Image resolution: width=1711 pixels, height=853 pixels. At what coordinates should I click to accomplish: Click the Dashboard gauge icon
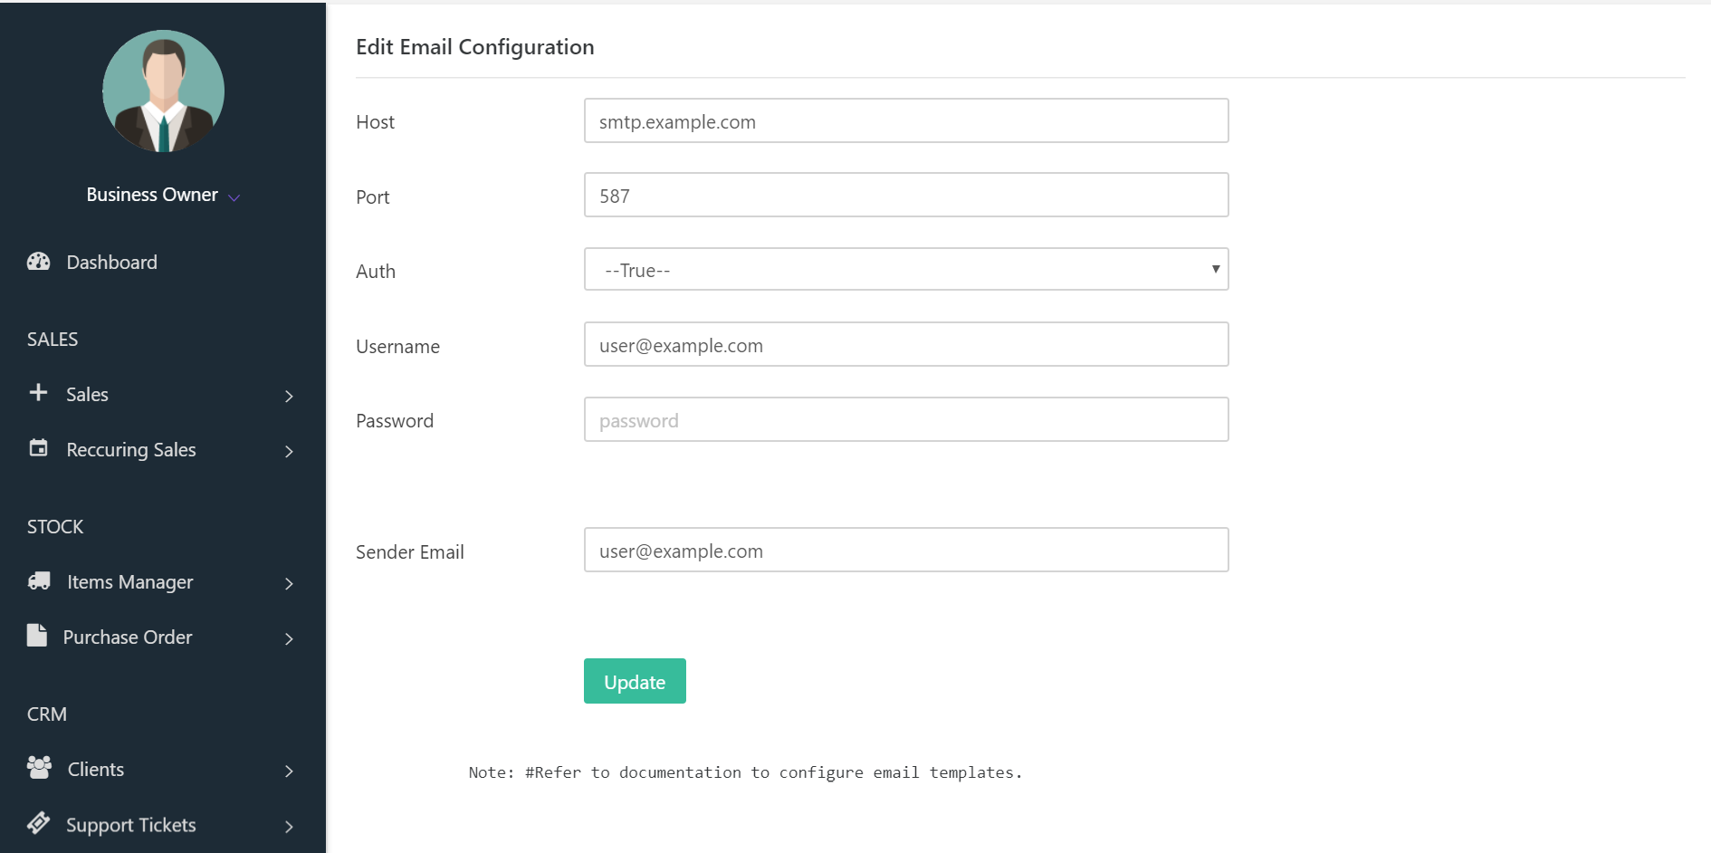[38, 262]
